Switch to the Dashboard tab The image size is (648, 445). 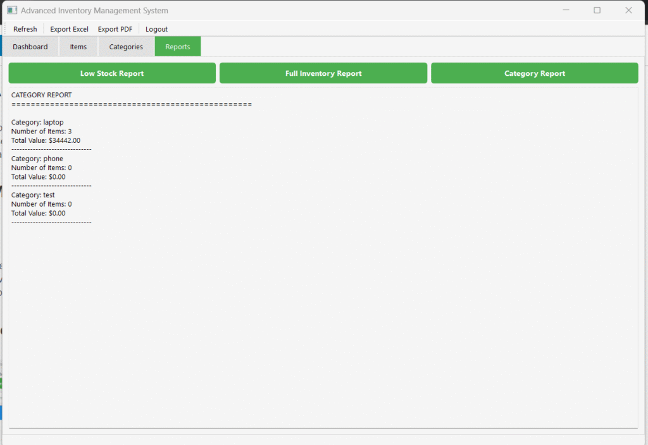coord(30,47)
